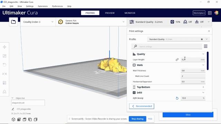
Task: Switch to left side view icon
Action: click(30, 120)
